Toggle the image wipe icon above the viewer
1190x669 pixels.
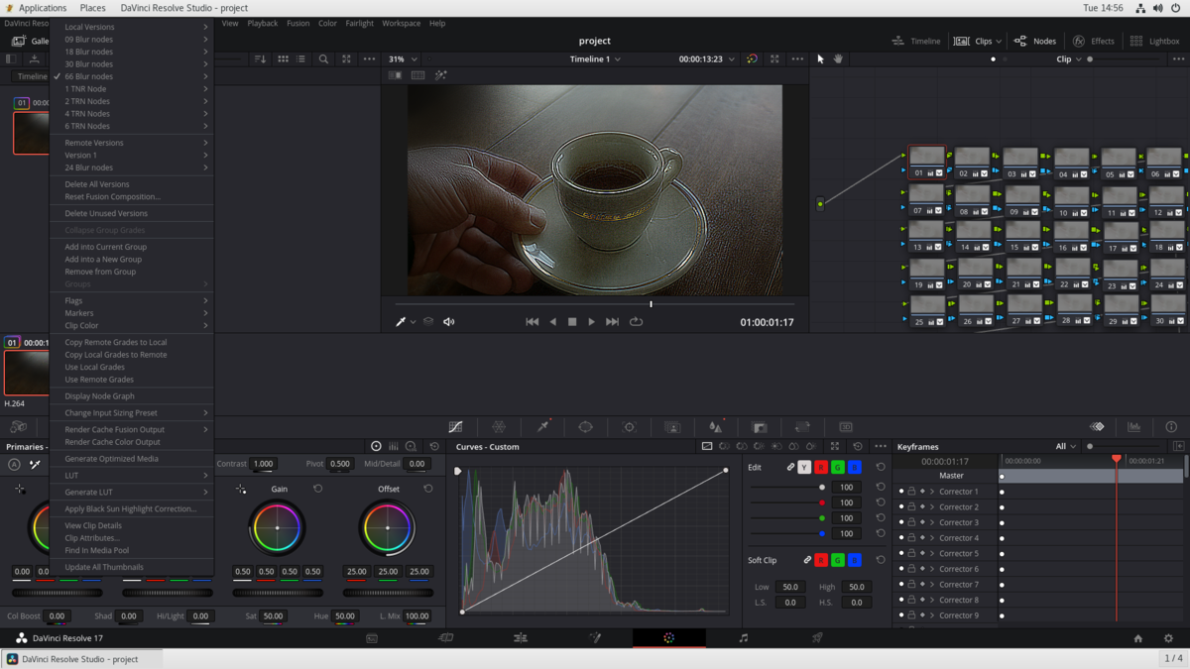(395, 75)
